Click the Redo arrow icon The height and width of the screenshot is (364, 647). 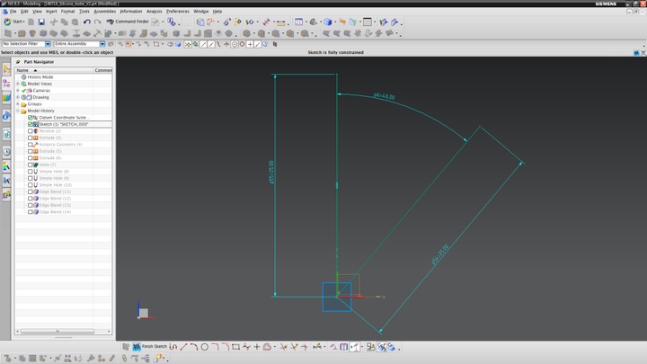click(97, 22)
